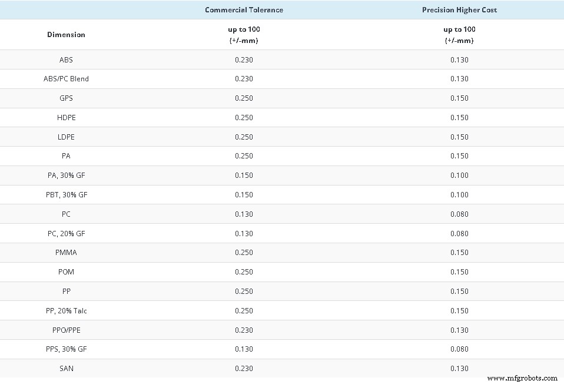Select the PC, 20% GF row label
The image size is (564, 384).
66,233
